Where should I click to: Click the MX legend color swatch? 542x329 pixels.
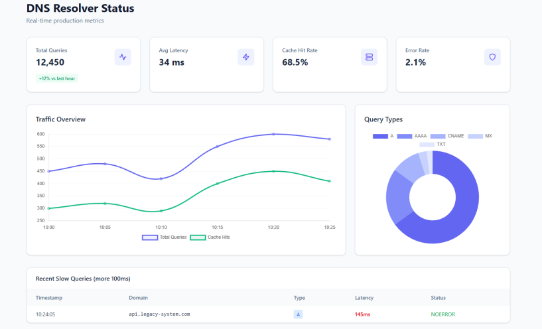coord(475,136)
